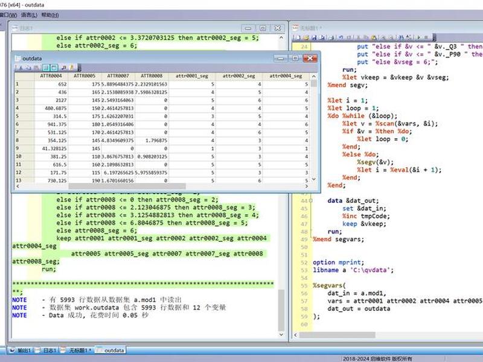Click the music note icon in outdata toolbar
The image size is (483, 362).
[64, 68]
